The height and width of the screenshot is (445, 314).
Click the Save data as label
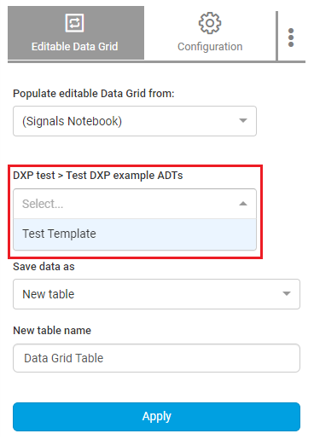[x=44, y=267]
